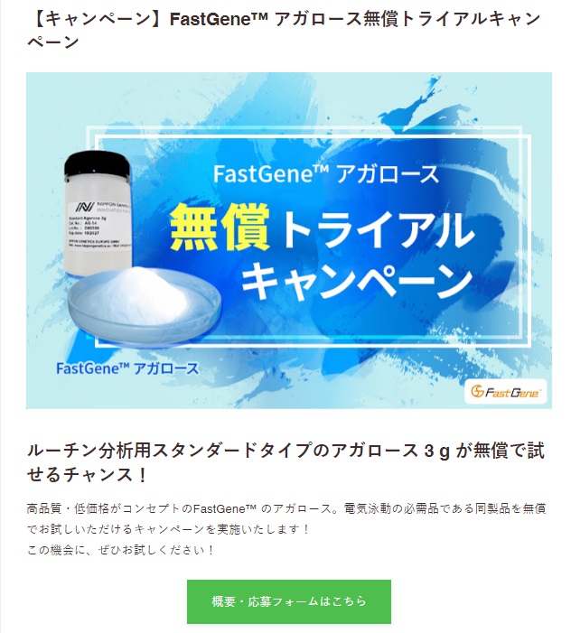The image size is (571, 633).
Task: Click the white キャンペーン text in banner
Action: pyautogui.click(x=357, y=281)
